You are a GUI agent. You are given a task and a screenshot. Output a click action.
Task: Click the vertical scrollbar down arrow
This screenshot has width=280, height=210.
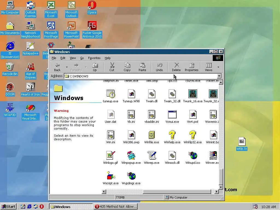[221, 187]
